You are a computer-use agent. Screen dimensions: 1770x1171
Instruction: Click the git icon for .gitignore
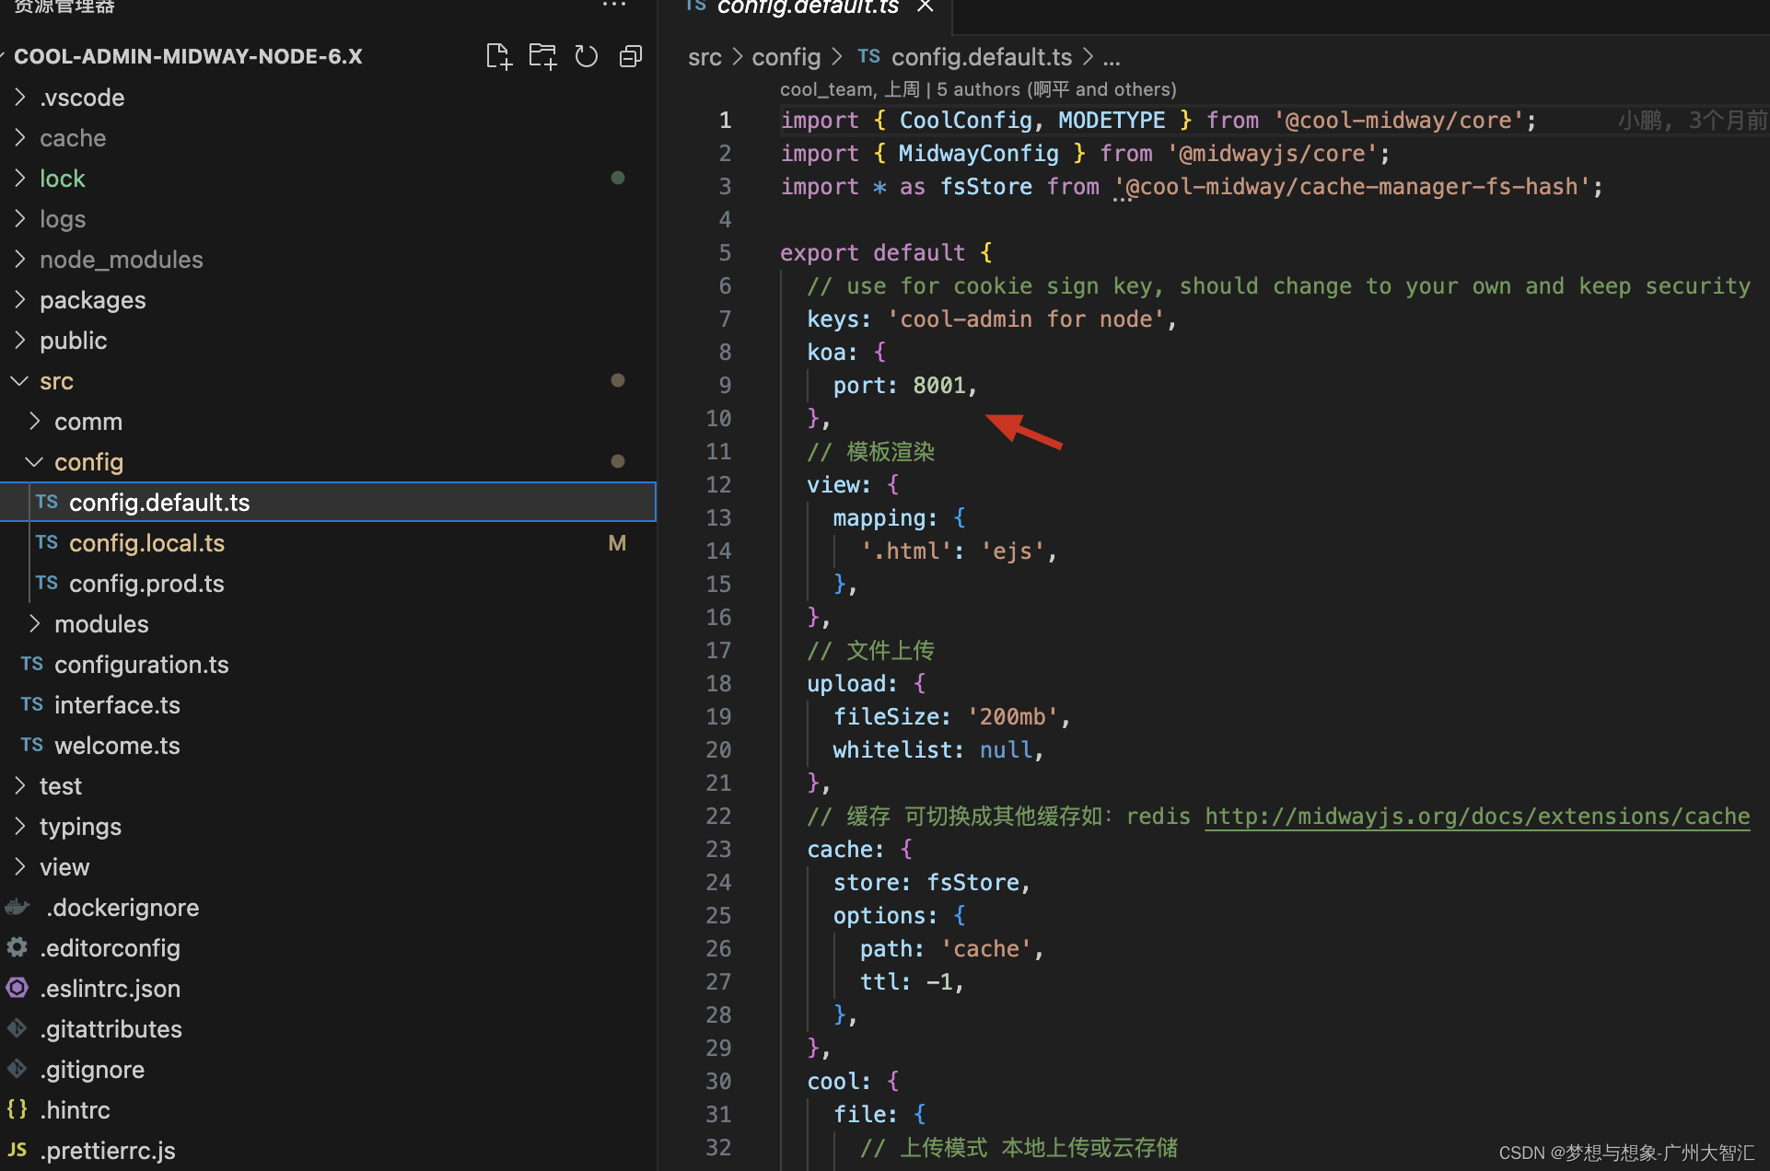[17, 1069]
